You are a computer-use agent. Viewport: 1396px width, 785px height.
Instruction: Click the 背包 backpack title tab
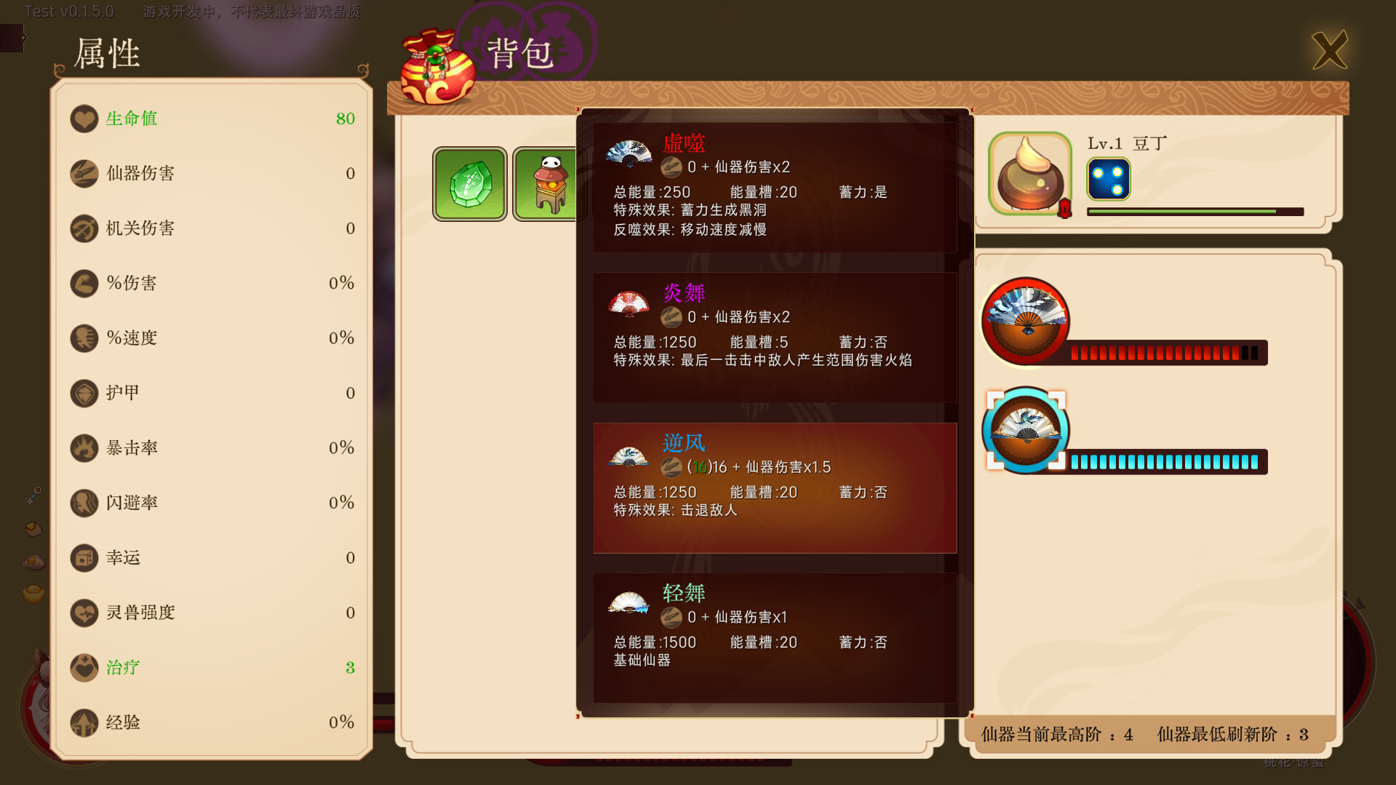click(521, 54)
